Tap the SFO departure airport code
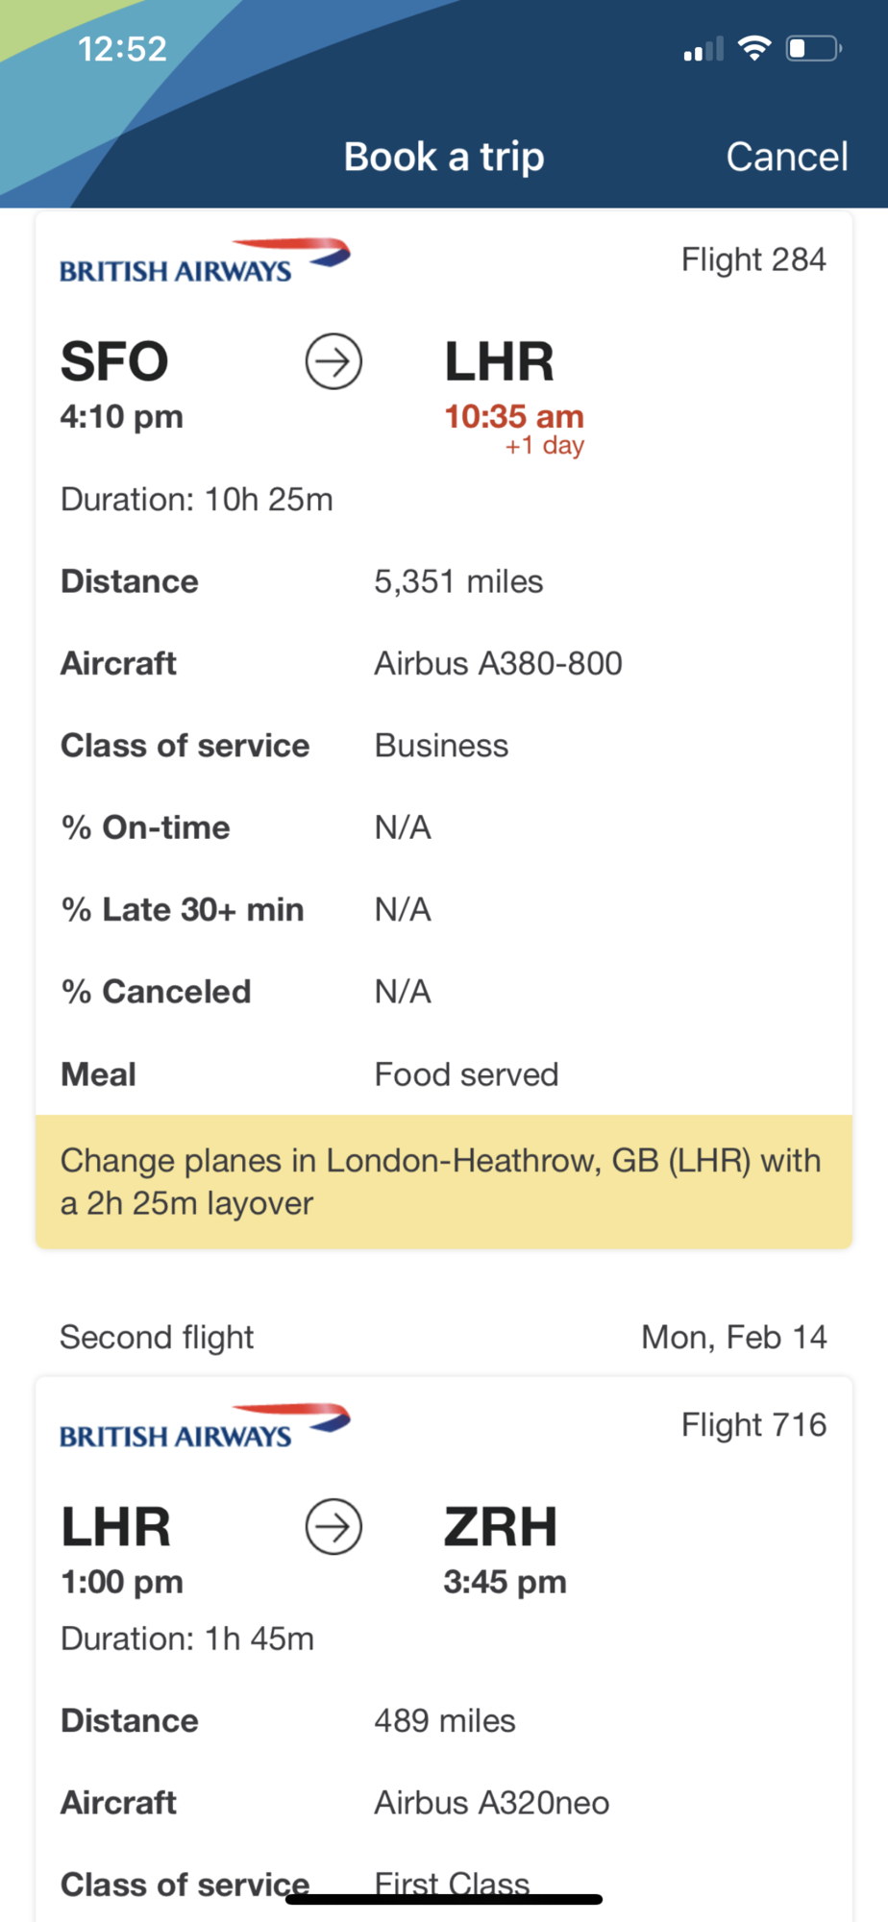The height and width of the screenshot is (1922, 888). [x=114, y=361]
